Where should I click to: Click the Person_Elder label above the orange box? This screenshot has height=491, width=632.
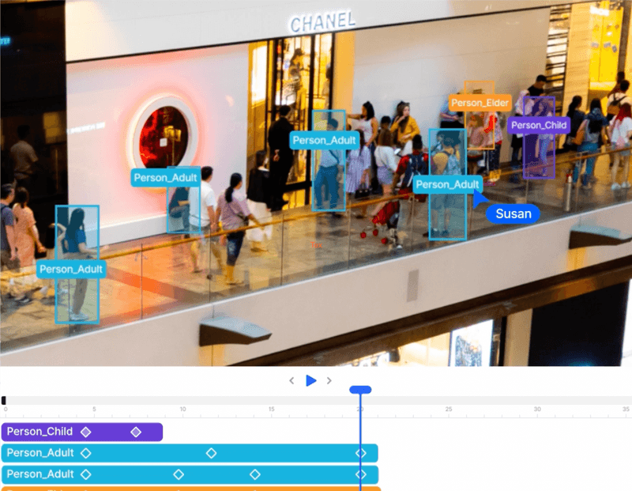point(480,102)
